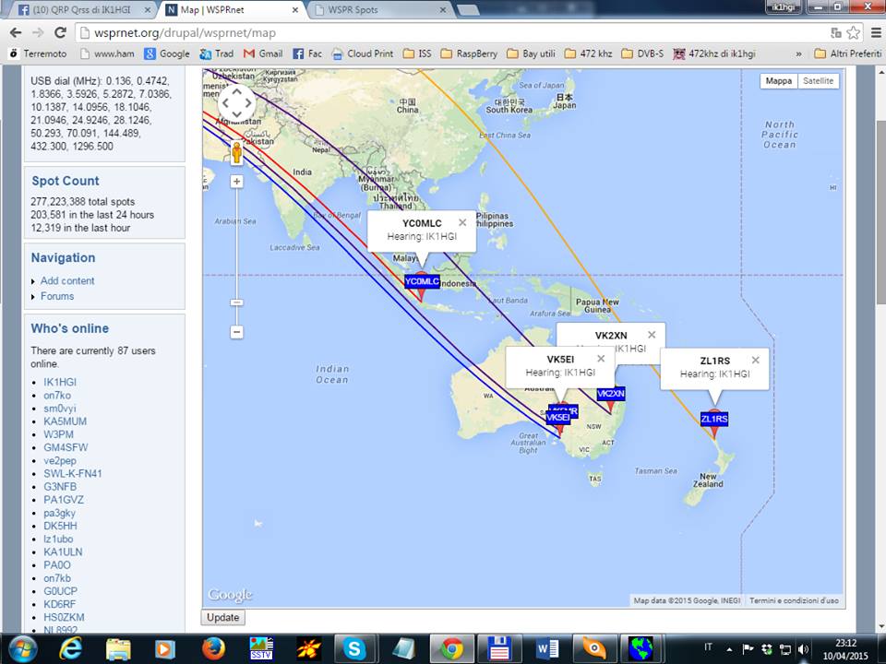Open the 472 khz bookmarks folder
Viewport: 886px width, 664px height.
(589, 53)
